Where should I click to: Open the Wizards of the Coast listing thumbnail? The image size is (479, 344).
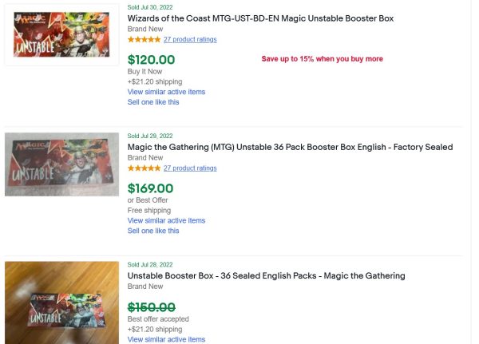pyautogui.click(x=61, y=34)
